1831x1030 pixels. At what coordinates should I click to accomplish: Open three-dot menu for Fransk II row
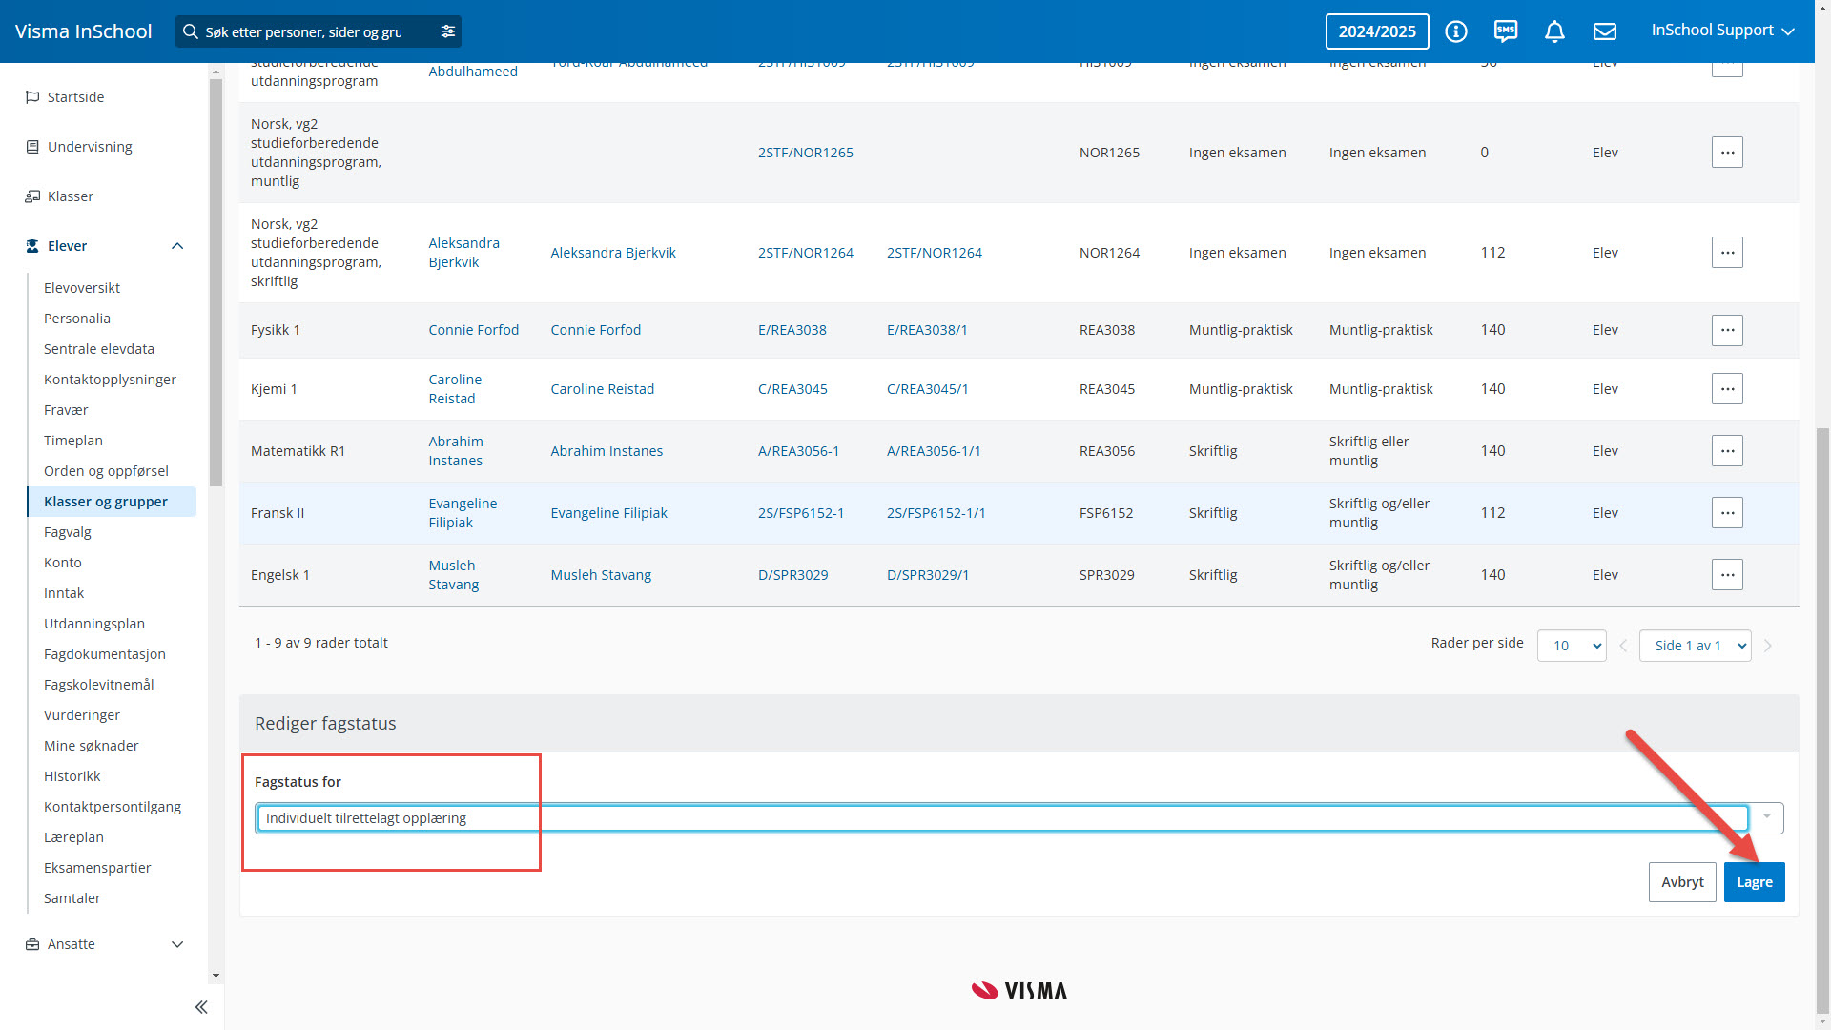pyautogui.click(x=1726, y=513)
